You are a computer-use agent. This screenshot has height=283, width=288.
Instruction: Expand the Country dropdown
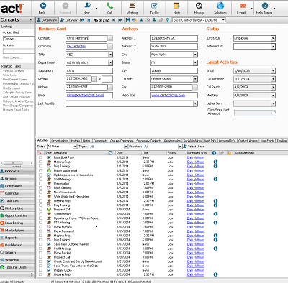tap(195, 79)
